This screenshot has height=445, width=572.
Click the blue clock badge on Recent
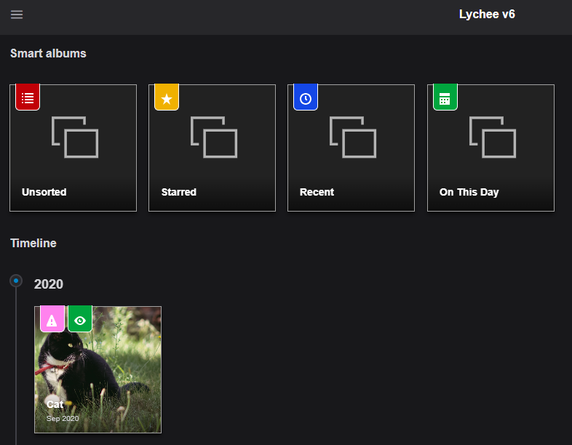[306, 98]
